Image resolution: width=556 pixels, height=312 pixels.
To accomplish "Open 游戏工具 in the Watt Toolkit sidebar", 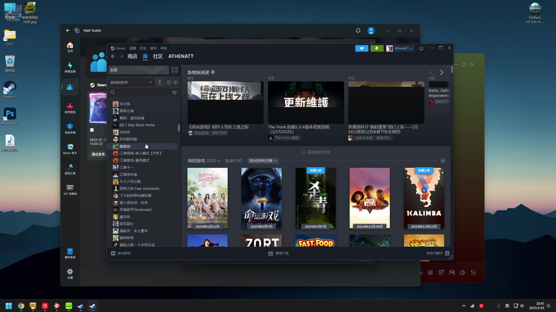I will [x=70, y=170].
